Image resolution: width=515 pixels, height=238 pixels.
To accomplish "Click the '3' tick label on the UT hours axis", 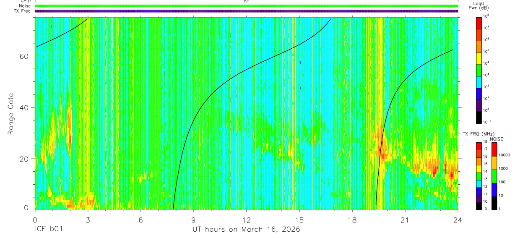I will click(x=88, y=220).
